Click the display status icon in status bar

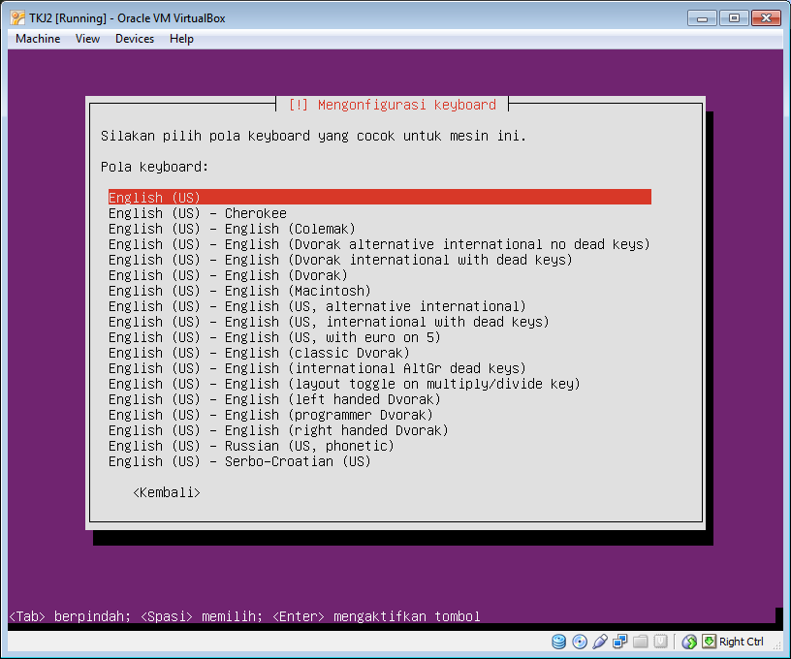click(x=689, y=642)
